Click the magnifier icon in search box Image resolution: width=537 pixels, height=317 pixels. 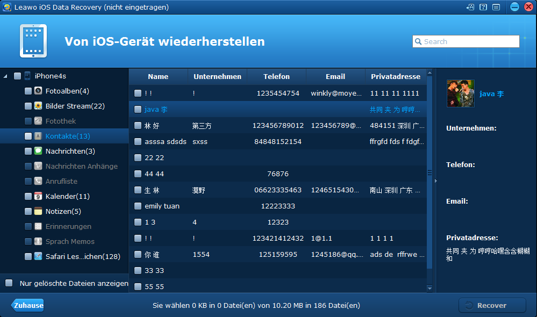point(418,41)
